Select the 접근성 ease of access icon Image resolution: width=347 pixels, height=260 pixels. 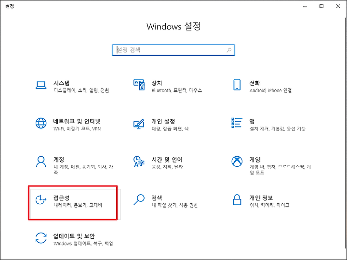coord(41,200)
